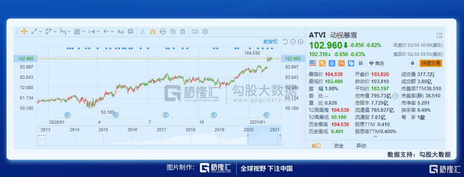Zoom out the chart with minus
464x177 pixels.
pos(293,42)
